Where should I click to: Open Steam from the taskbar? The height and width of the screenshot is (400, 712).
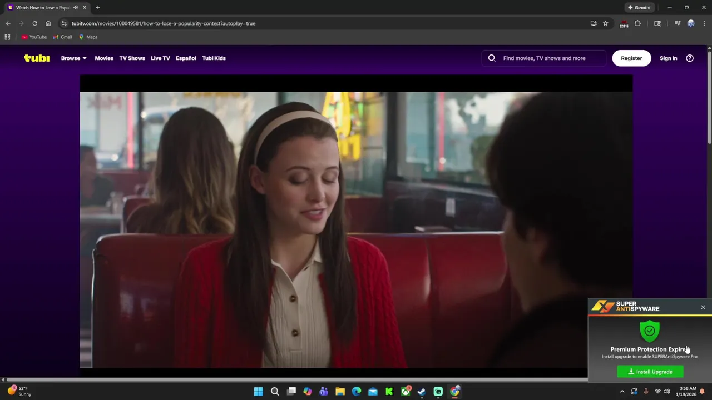tap(422, 392)
